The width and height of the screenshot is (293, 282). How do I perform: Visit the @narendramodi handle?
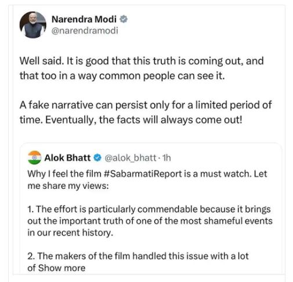pyautogui.click(x=85, y=31)
